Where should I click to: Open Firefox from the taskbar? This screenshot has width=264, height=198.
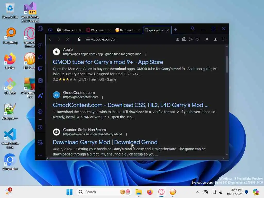[x=150, y=192]
